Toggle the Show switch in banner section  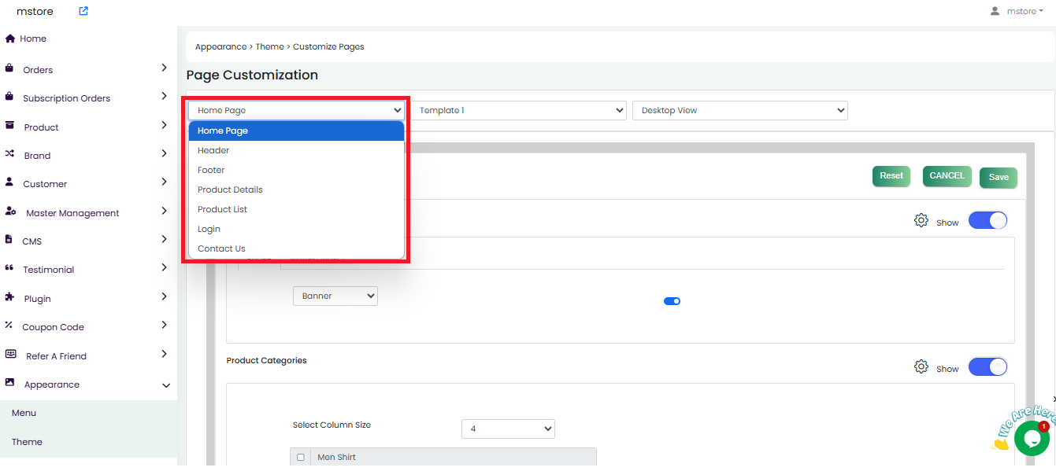(987, 221)
